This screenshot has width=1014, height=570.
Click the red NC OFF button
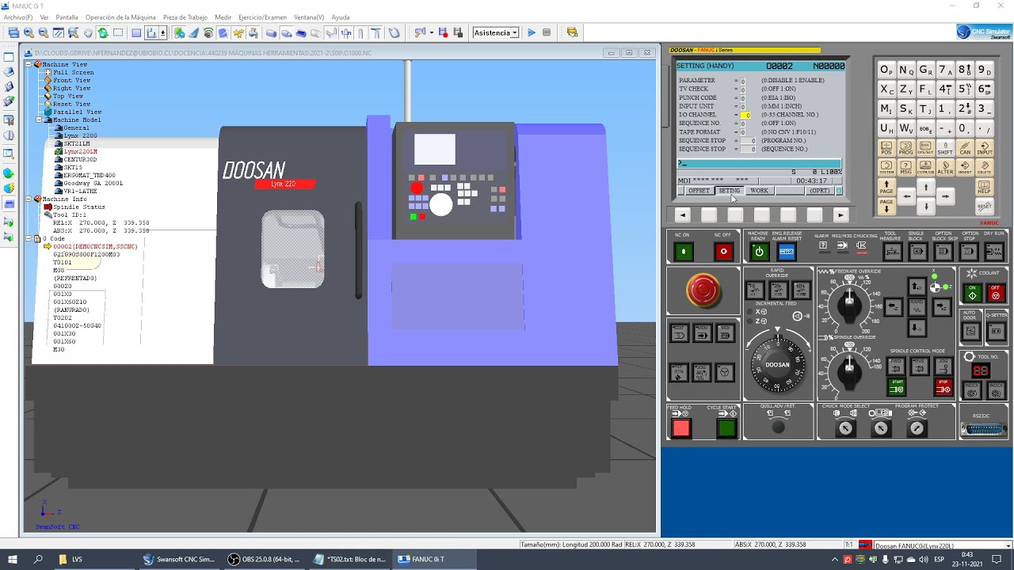click(723, 252)
